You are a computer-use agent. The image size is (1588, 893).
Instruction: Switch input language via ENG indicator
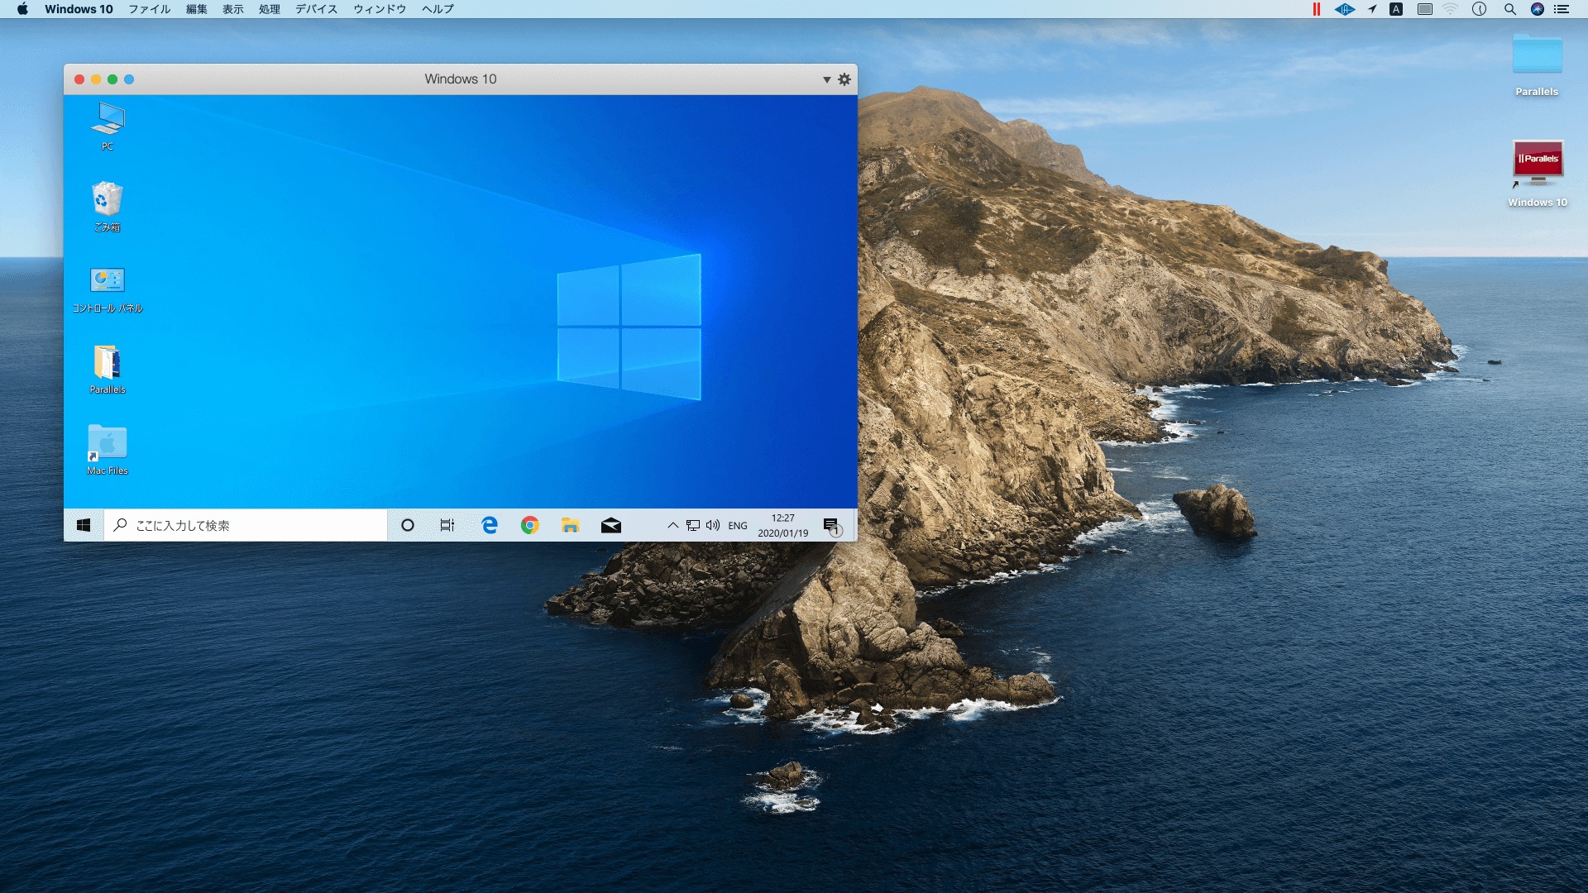[x=738, y=526]
